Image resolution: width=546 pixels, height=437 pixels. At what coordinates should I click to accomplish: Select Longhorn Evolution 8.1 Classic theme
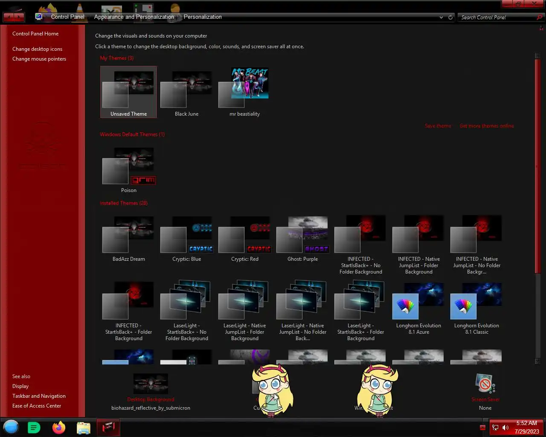point(476,309)
